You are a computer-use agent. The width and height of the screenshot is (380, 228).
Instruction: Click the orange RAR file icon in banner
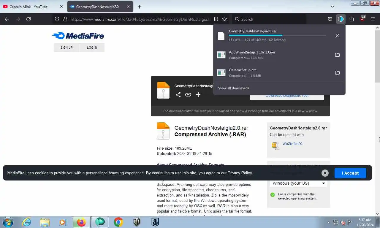click(163, 90)
